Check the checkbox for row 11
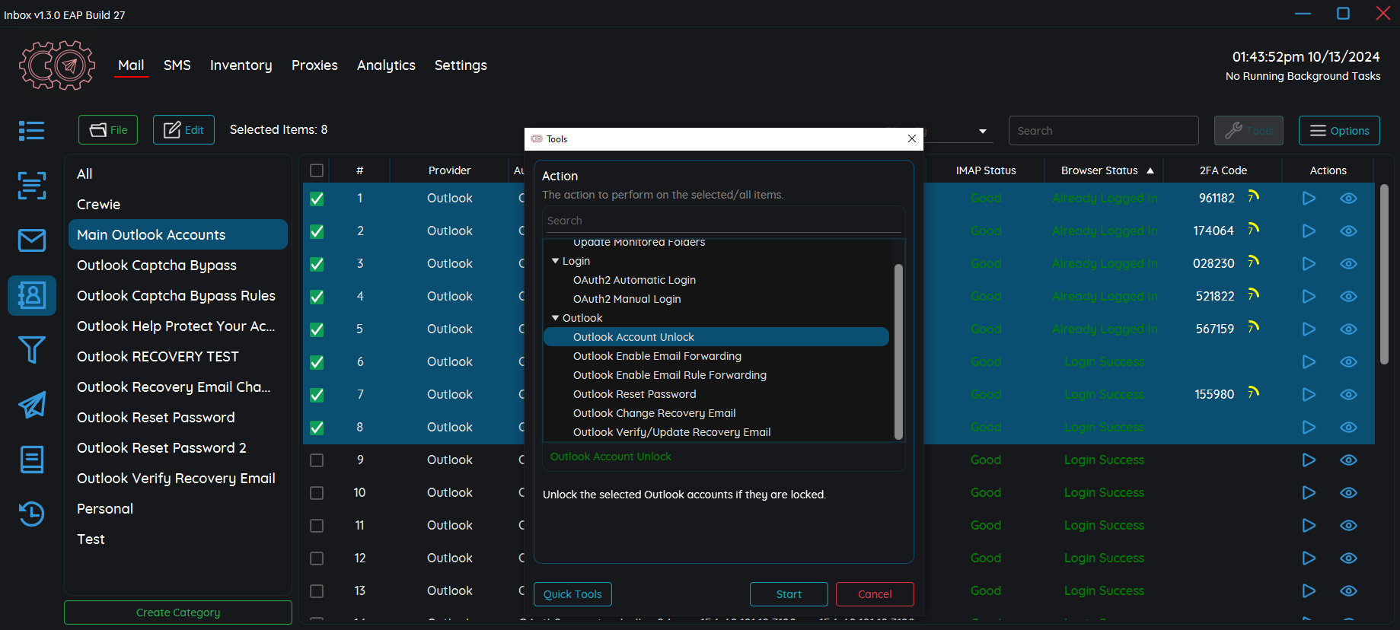The image size is (1400, 630). coord(317,526)
